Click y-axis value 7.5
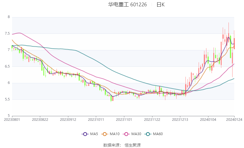The image size is (244, 148). coord(7,33)
